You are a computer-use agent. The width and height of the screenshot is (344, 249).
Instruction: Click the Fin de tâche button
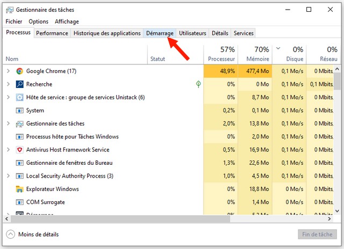(317, 235)
